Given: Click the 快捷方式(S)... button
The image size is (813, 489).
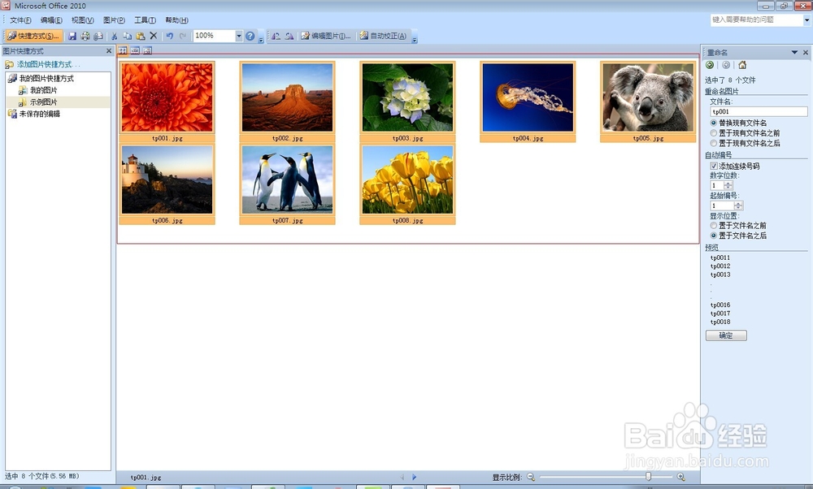Looking at the screenshot, I should click(33, 36).
